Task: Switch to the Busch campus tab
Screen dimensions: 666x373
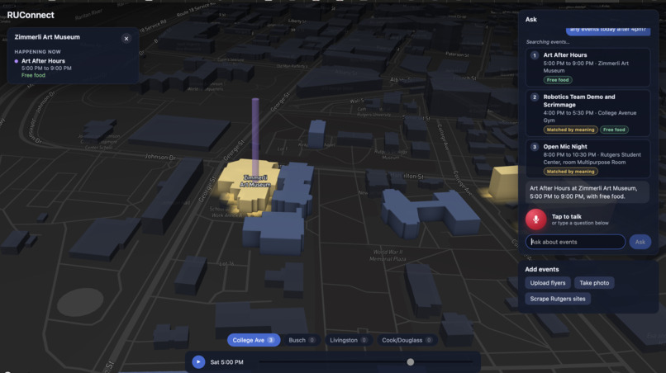Action: tap(302, 340)
